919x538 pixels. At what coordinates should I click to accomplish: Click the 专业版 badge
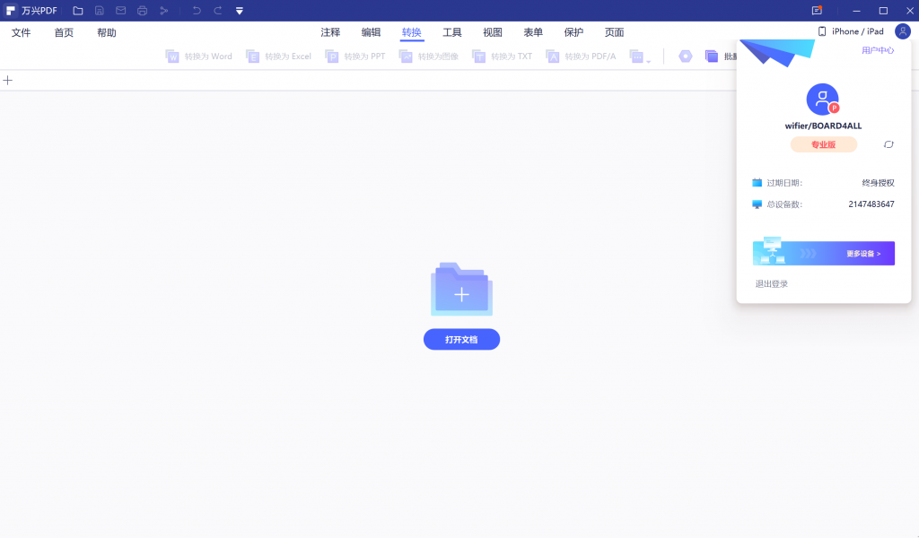[824, 144]
